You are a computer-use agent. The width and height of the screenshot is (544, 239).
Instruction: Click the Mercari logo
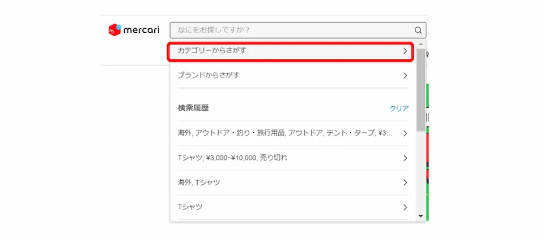pos(134,30)
